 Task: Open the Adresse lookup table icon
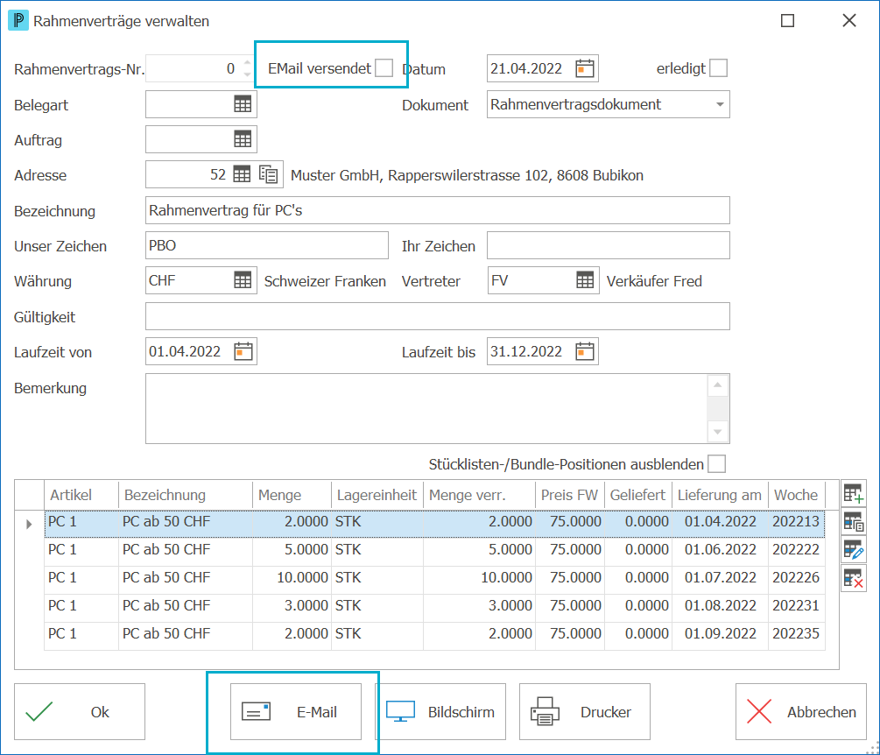pos(242,174)
